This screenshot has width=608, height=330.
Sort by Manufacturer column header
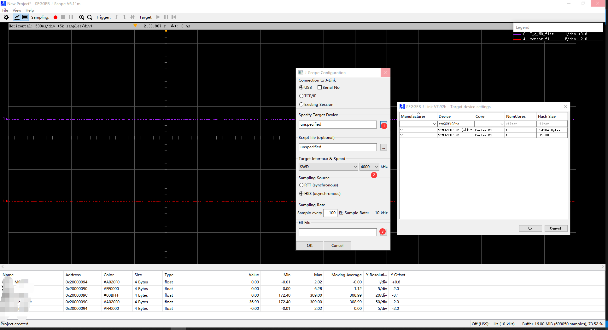[418, 117]
